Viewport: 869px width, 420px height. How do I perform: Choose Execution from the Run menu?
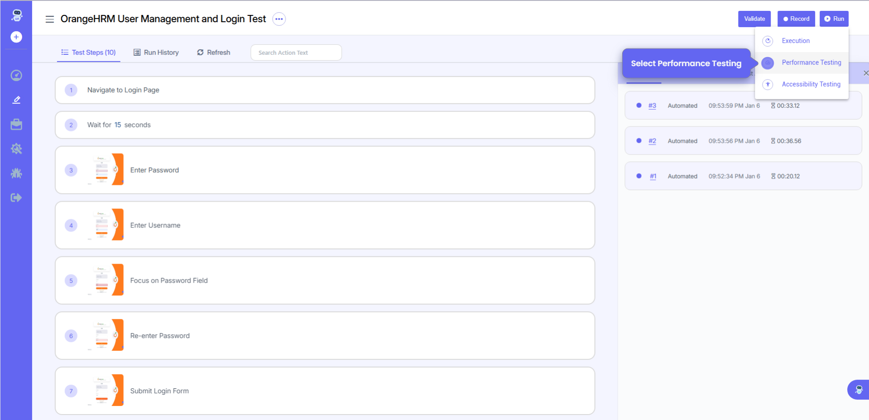click(795, 41)
